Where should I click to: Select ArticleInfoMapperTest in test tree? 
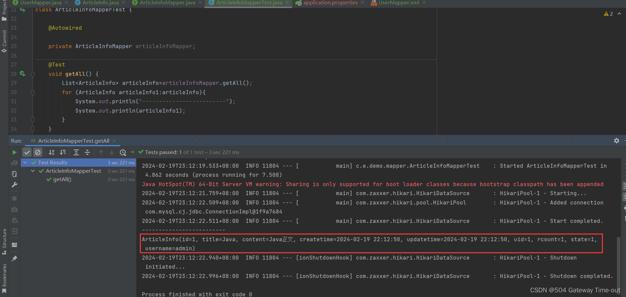coord(73,171)
